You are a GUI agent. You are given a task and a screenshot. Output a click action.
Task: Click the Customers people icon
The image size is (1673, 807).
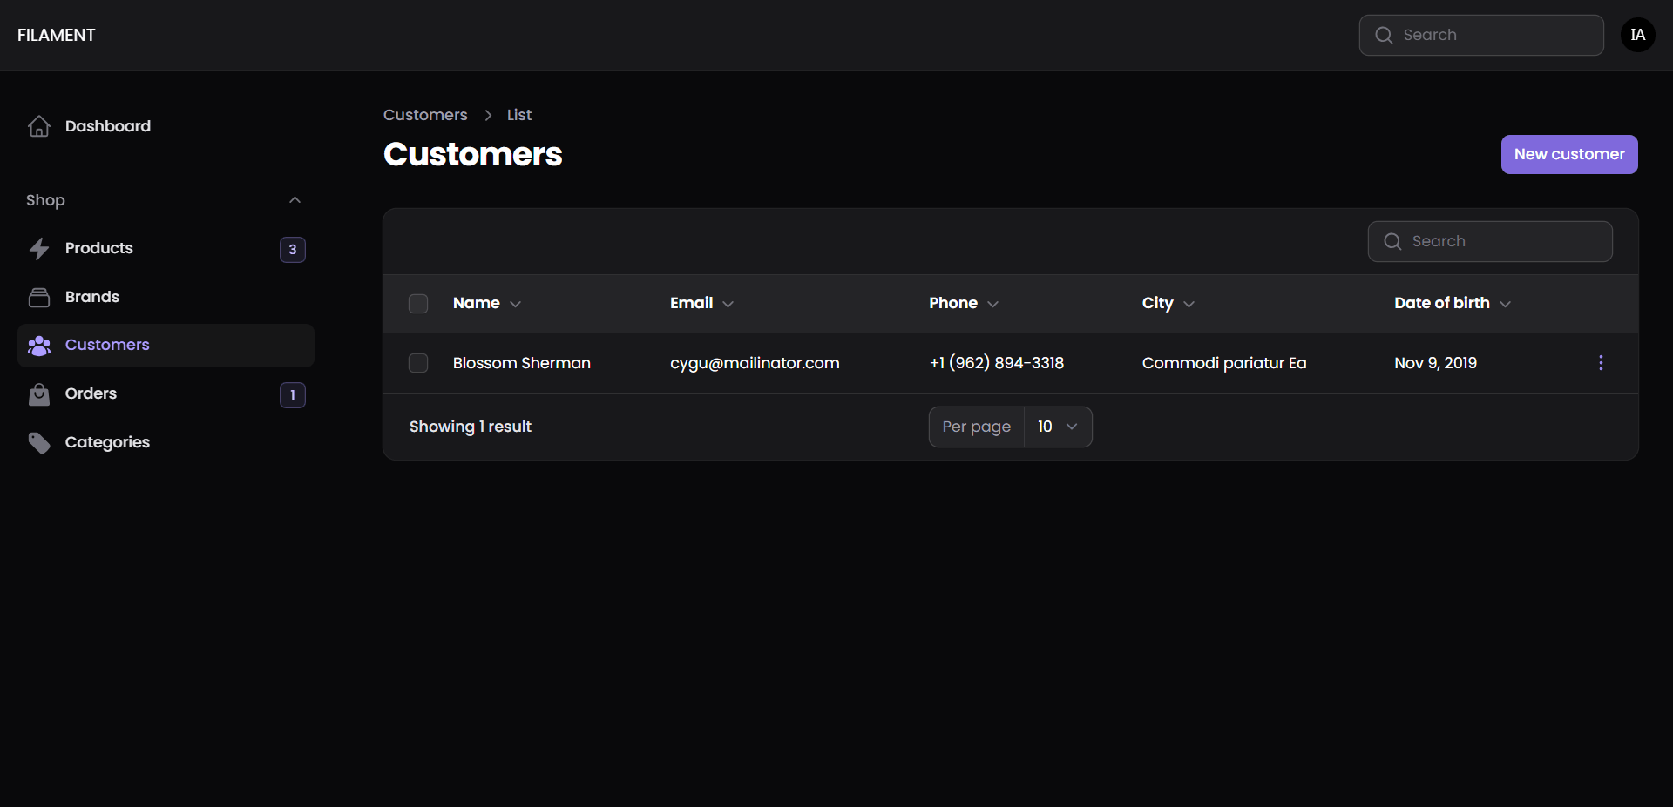point(39,346)
